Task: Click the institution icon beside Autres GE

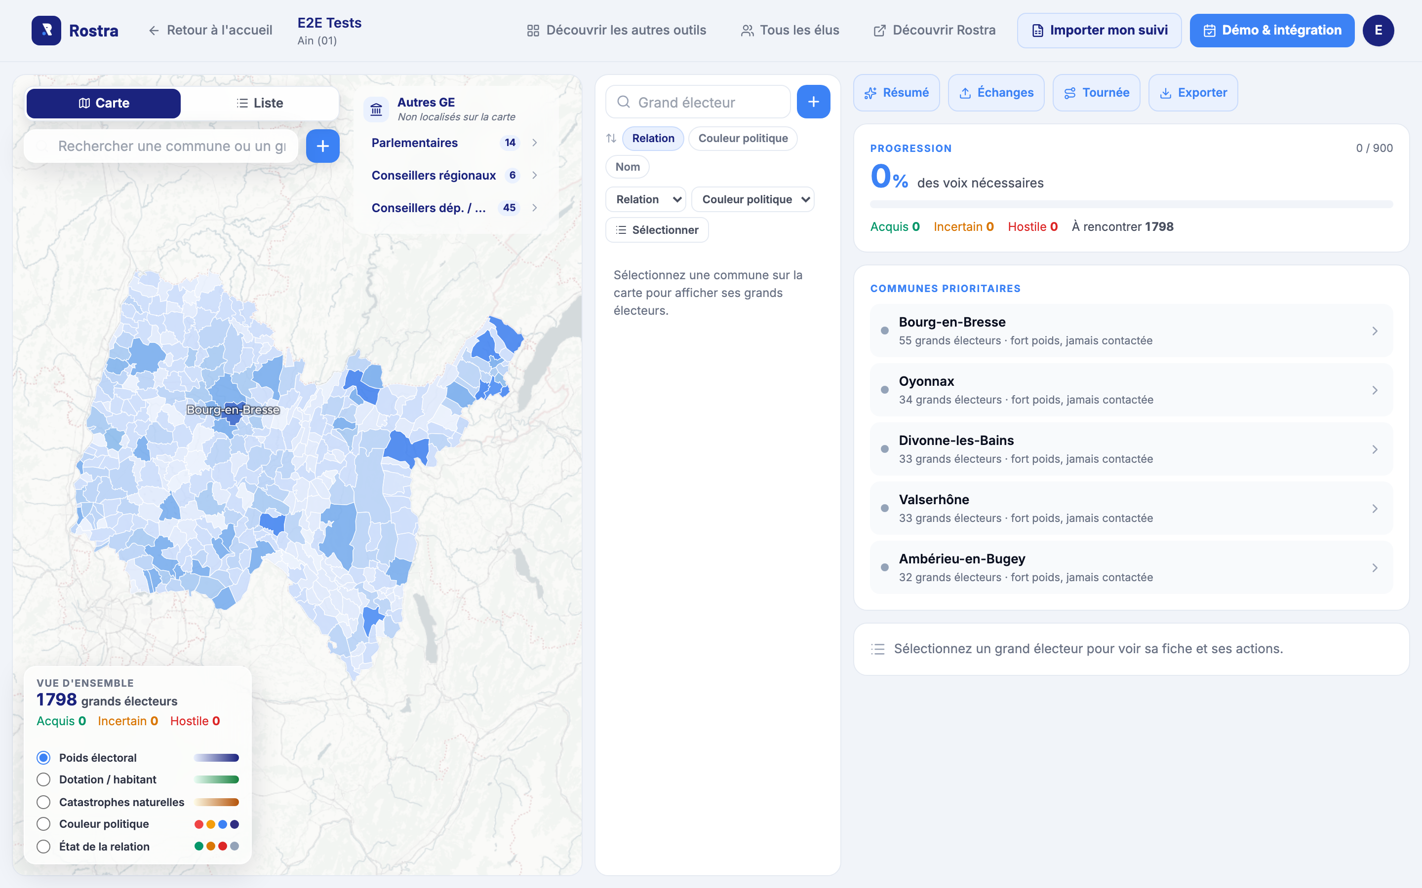Action: (x=376, y=109)
